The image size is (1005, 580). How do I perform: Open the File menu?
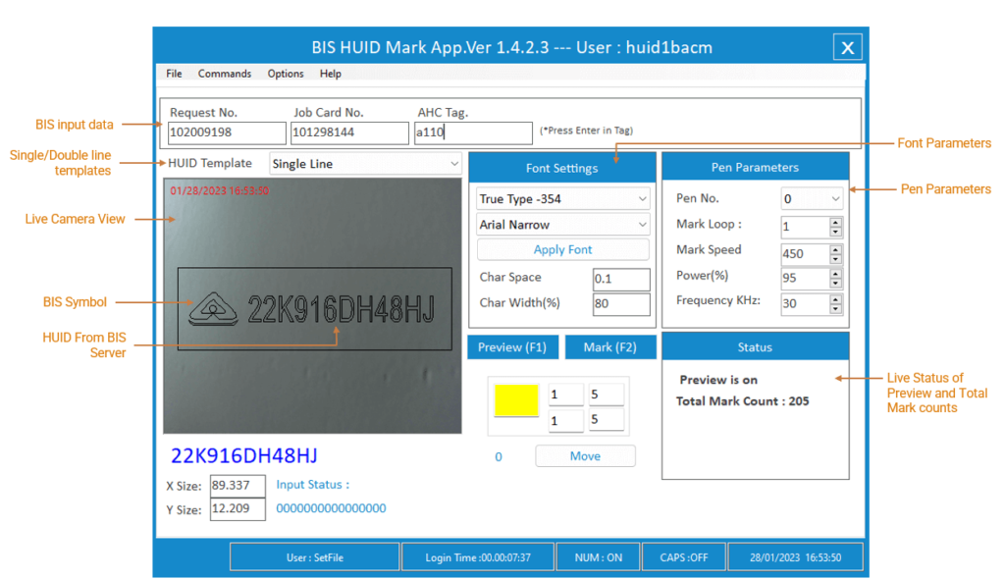(x=174, y=74)
